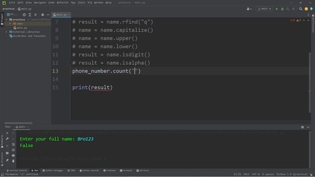Open the Edit menu
Viewport: 315px width, 177px height.
tap(20, 2)
